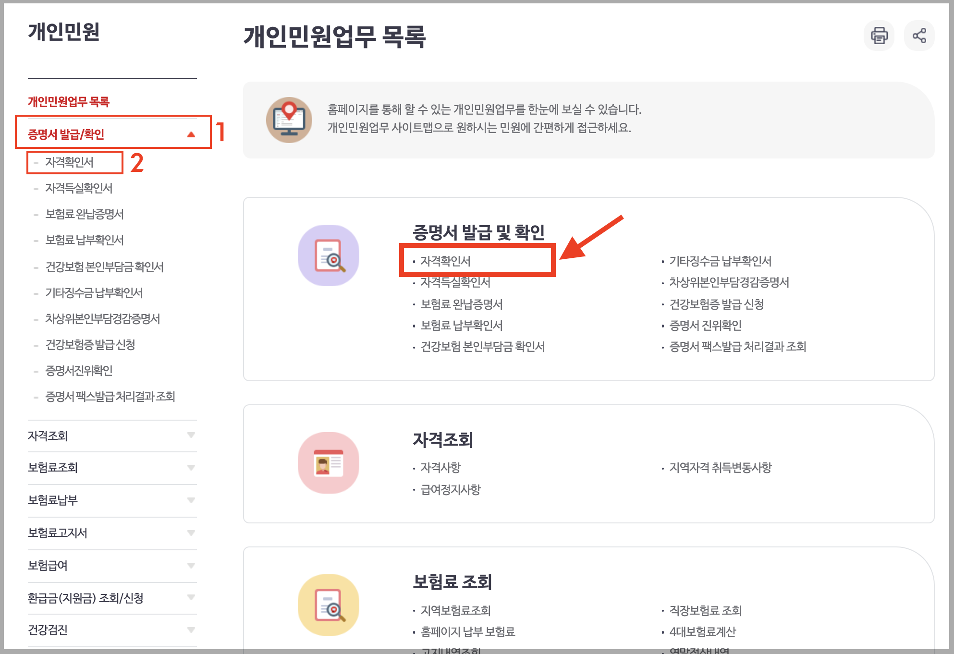Expand the 보험료납부 sidebar section
The width and height of the screenshot is (954, 654).
pyautogui.click(x=191, y=500)
